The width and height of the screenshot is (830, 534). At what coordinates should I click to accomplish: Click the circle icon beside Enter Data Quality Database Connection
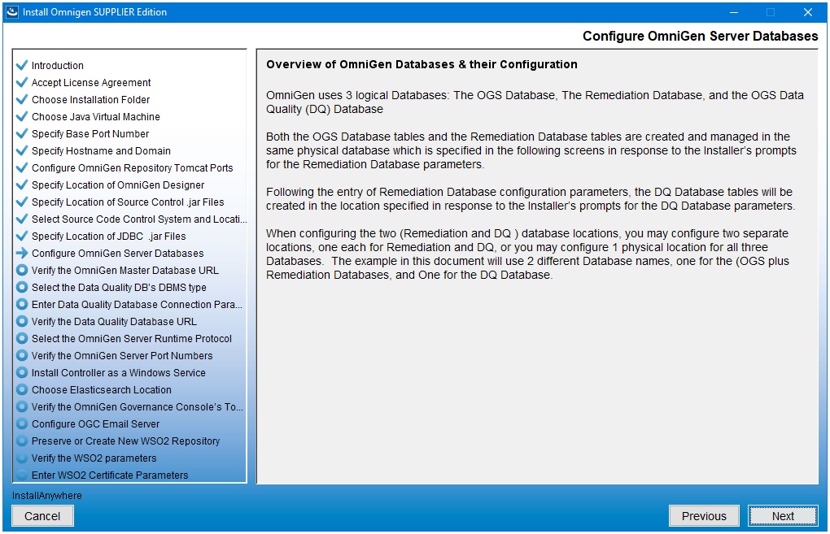(22, 304)
